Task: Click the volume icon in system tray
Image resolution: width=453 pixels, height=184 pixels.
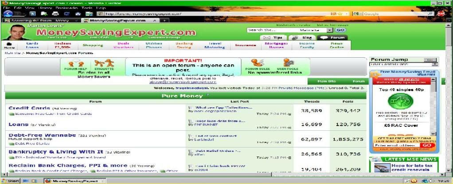Action: pyautogui.click(x=432, y=181)
